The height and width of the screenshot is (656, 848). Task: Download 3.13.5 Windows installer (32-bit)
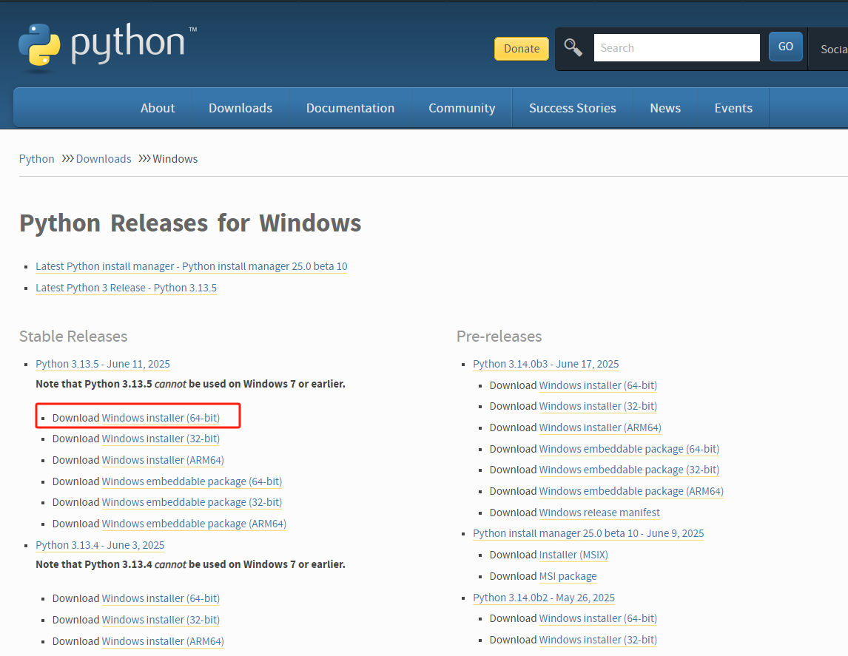[161, 439]
